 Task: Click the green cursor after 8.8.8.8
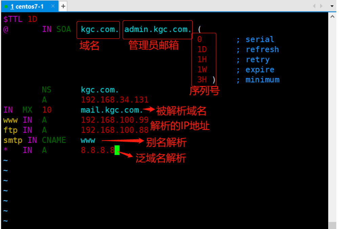pos(117,150)
